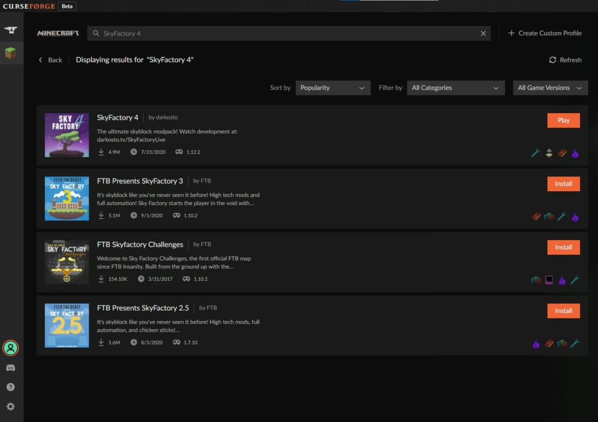Click the Refresh icon
This screenshot has height=422, width=598.
coord(552,59)
